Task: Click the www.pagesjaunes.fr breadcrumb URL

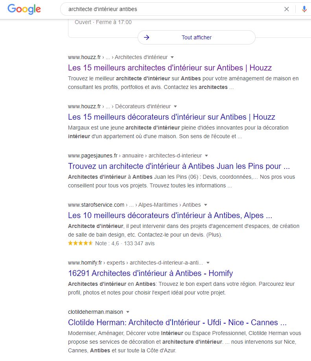Action: point(93,156)
